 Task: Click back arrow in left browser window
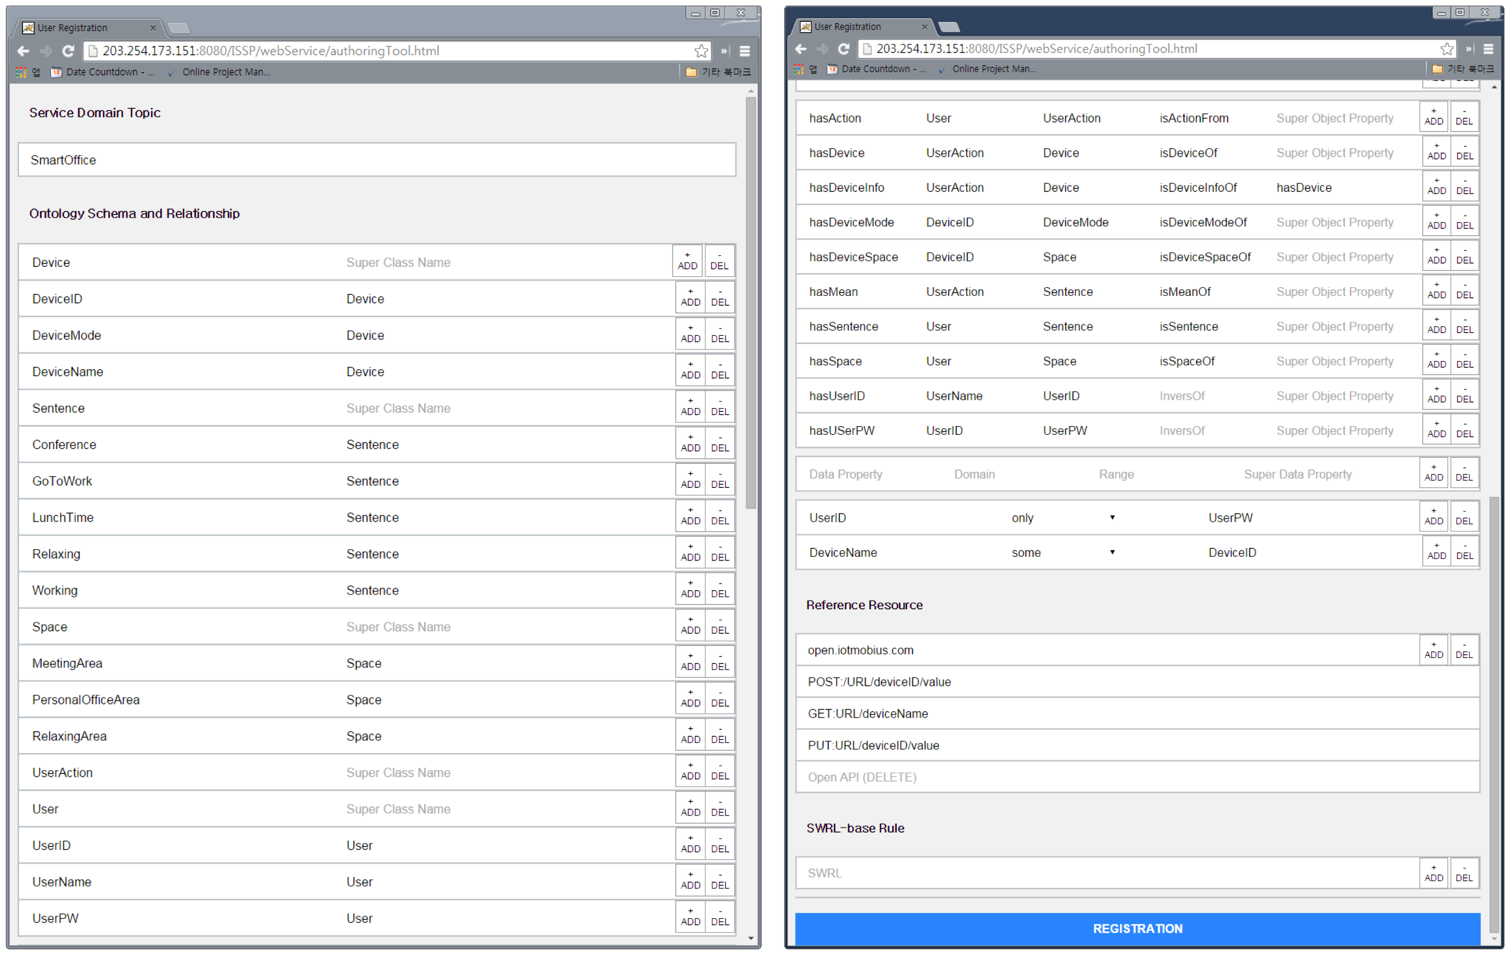pyautogui.click(x=23, y=51)
